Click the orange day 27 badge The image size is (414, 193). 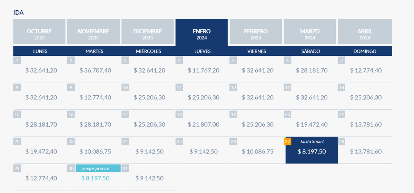tap(287, 141)
